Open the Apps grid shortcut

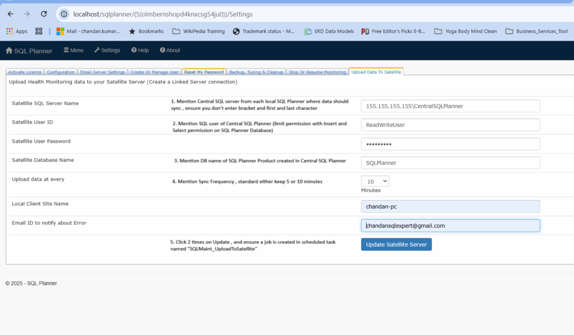17,31
